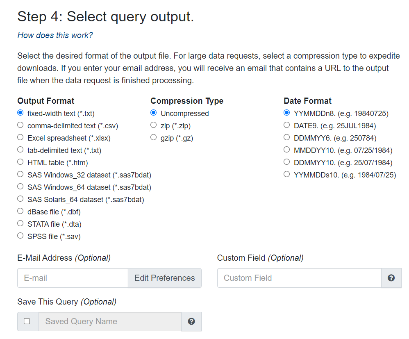Viewport: 409px width, 339px height.
Task: Pick MMDDYY10. date format
Action: point(286,150)
